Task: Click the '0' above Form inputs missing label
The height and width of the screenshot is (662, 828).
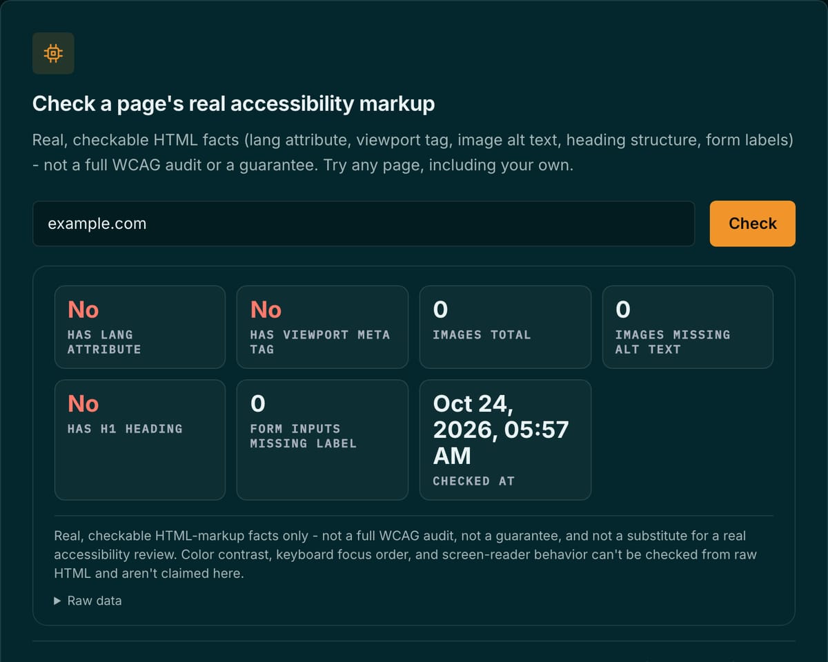Action: pos(258,403)
